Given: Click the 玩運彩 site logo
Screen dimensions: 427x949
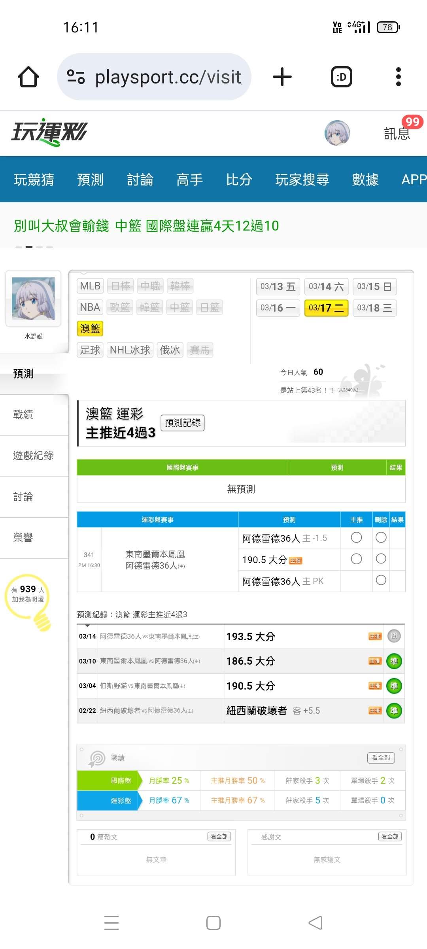Looking at the screenshot, I should pyautogui.click(x=49, y=132).
